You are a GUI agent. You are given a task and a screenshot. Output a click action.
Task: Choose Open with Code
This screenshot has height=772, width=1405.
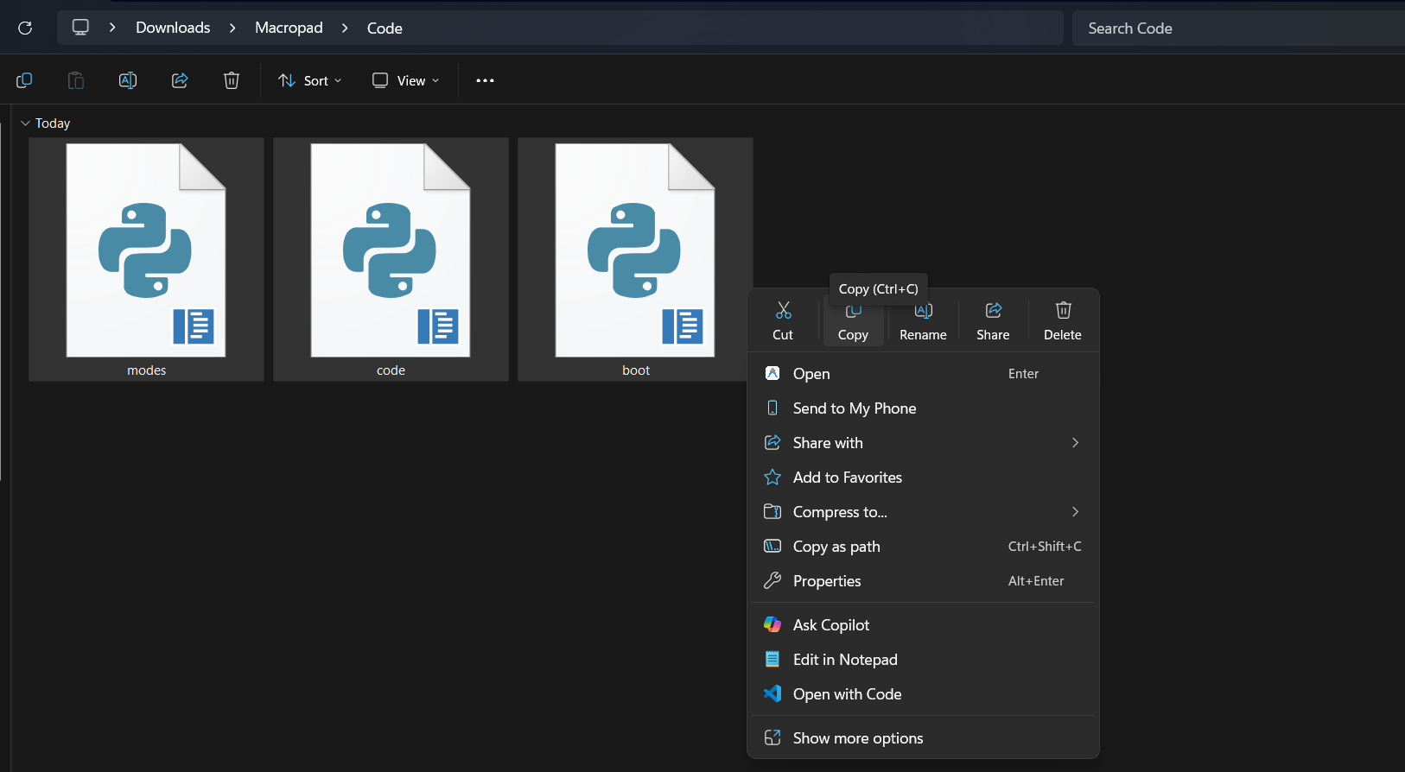coord(923,694)
